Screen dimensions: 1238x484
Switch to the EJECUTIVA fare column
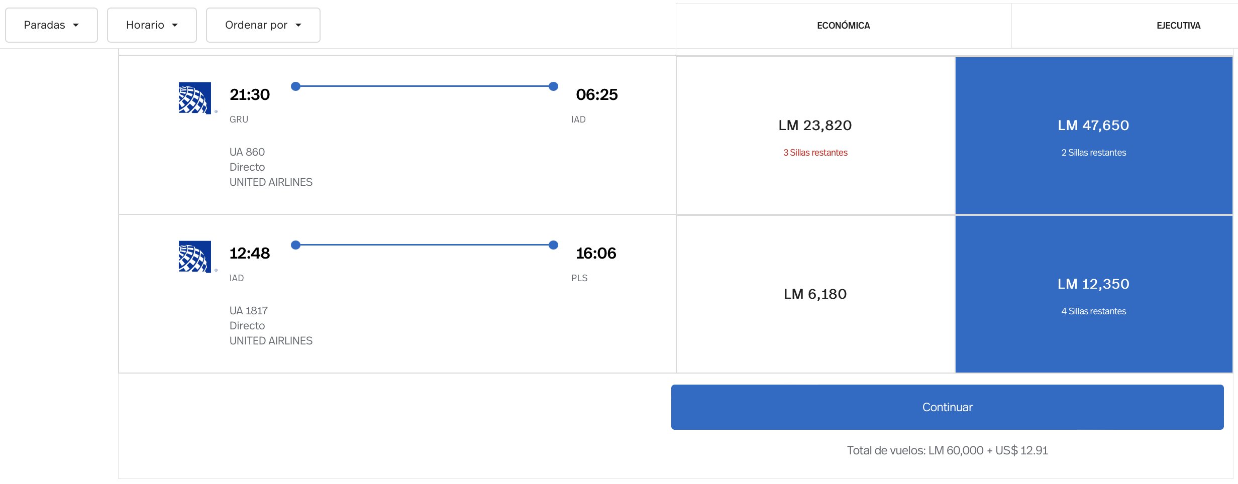(x=1178, y=26)
